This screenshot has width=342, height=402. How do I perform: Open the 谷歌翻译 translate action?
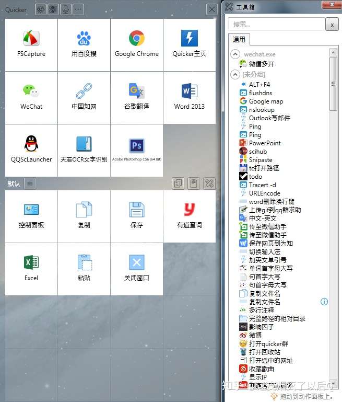[137, 98]
